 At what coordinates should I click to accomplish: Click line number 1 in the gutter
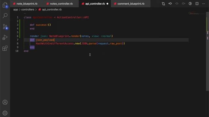point(18,17)
